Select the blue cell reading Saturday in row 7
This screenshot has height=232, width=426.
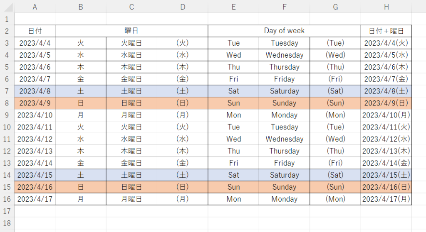pyautogui.click(x=285, y=91)
